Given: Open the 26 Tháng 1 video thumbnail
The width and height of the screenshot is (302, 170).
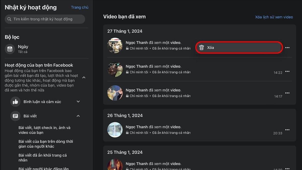Looking at the screenshot, I should [115, 130].
